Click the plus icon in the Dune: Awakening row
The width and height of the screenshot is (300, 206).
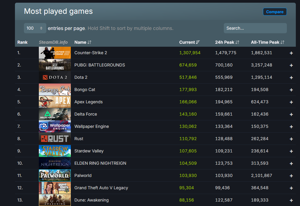(x=291, y=200)
